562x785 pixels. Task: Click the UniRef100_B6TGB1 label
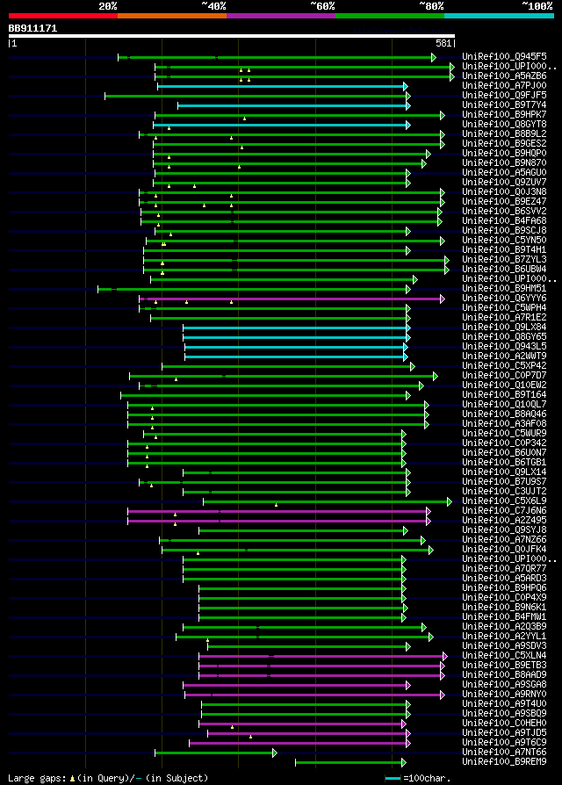(504, 462)
